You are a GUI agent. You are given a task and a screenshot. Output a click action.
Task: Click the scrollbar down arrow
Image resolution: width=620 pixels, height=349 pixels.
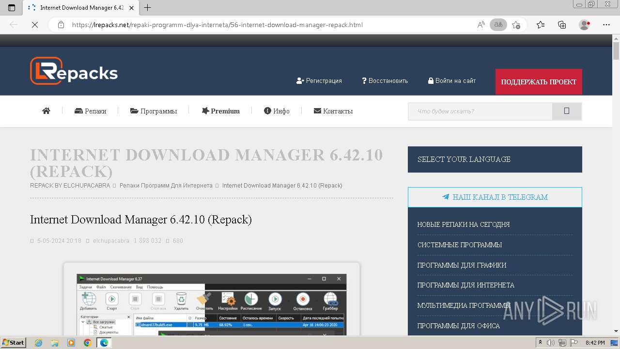616,331
